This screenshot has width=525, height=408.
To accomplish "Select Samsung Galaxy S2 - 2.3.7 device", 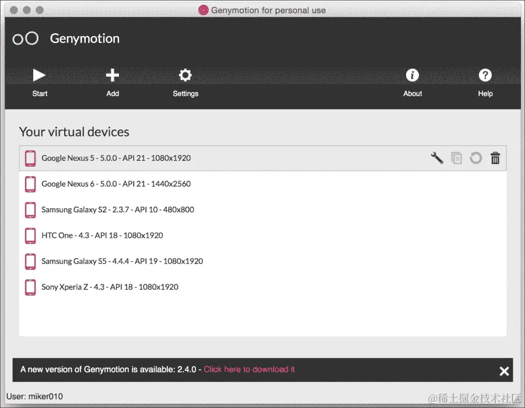I will [262, 210].
